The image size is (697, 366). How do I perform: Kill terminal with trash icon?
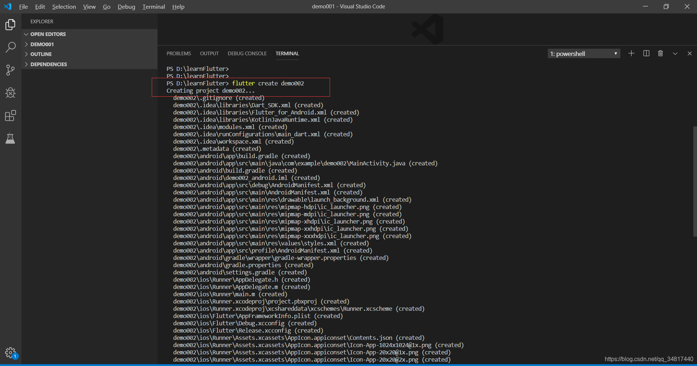point(660,53)
